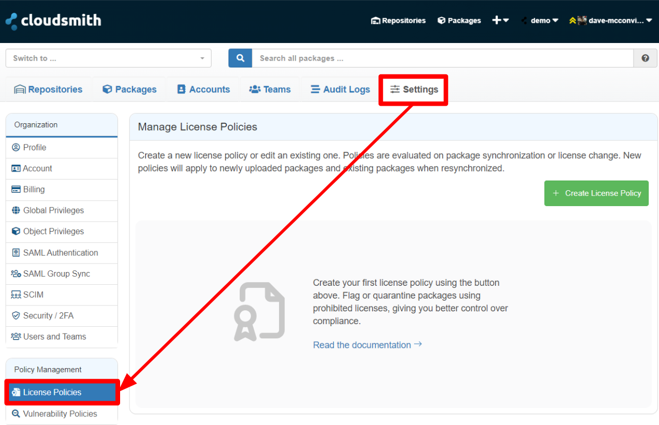The height and width of the screenshot is (425, 659).
Task: Open the plus create-new dropdown
Action: click(501, 20)
